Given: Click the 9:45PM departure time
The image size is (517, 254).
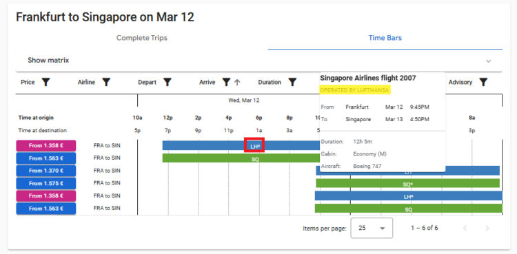Looking at the screenshot, I should point(420,107).
